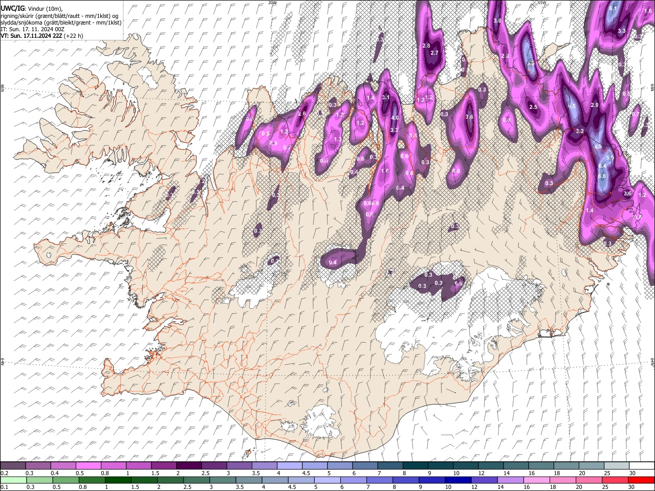This screenshot has height=491, width=655.
Task: Click the 3.1 precipitation value on the map
Action: 386,97
